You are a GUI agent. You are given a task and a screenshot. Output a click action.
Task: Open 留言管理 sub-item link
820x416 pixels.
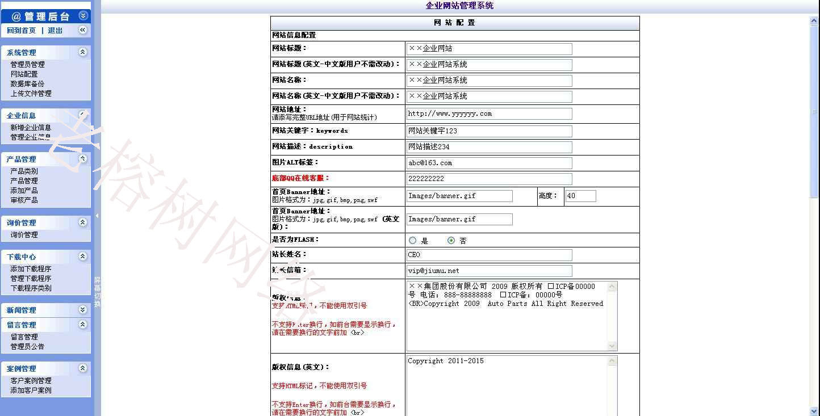coord(24,337)
